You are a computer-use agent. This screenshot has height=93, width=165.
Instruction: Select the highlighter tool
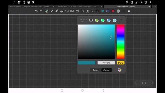click(x=57, y=11)
